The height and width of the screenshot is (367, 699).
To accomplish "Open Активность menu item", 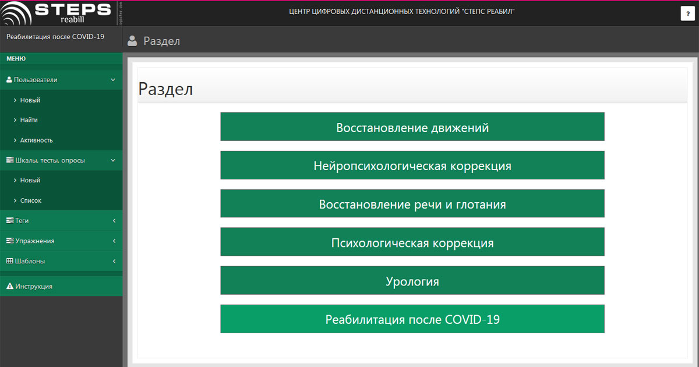I will (36, 140).
